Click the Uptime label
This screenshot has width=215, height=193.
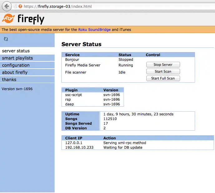[72, 114]
